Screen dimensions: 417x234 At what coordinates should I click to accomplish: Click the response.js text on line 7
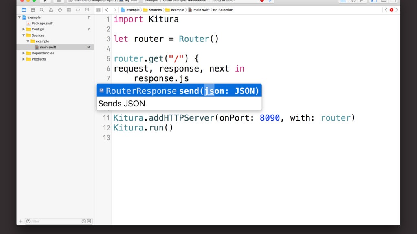161,78
